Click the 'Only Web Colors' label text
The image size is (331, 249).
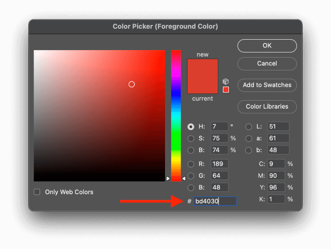[69, 192]
